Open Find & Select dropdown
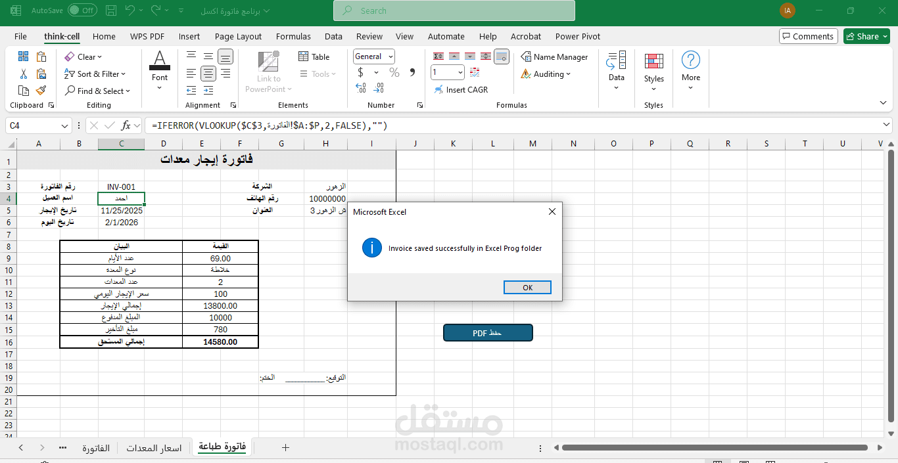Viewport: 898px width, 463px height. [x=98, y=91]
